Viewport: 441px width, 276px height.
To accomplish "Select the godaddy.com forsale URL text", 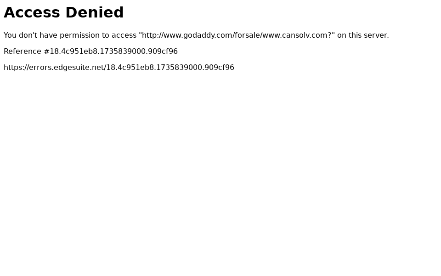I will pos(237,35).
